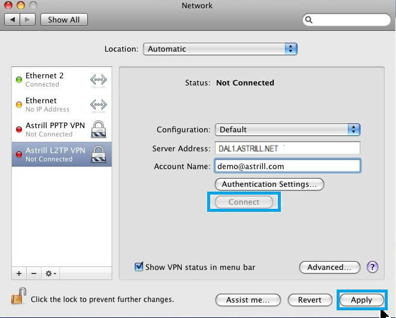396x318 pixels.
Task: Click the yellow status dot of Ethernet
Action: coord(19,104)
